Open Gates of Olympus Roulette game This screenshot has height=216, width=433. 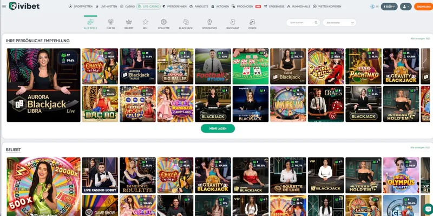point(401,175)
